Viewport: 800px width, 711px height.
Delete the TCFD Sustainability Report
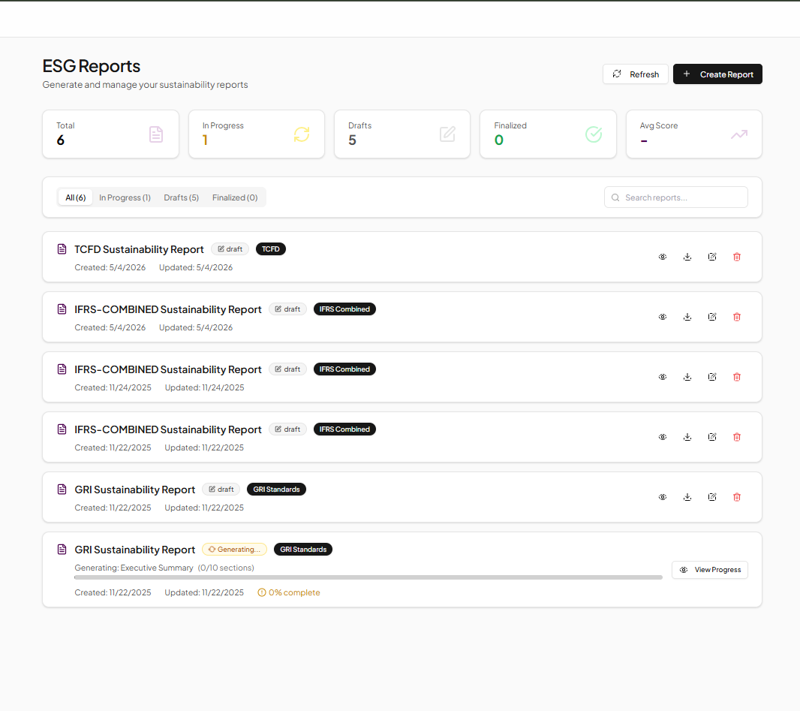737,257
